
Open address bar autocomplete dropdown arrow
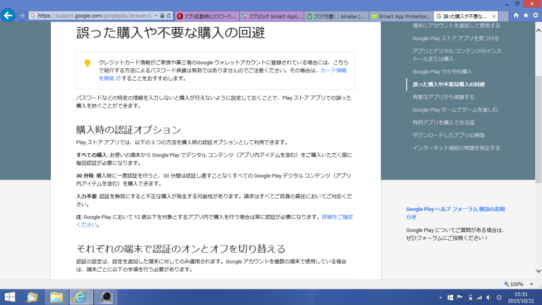coord(156,16)
